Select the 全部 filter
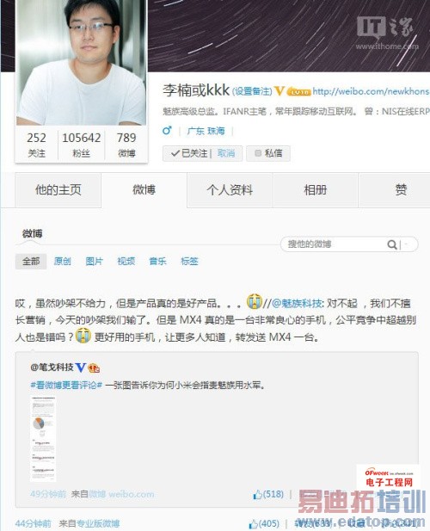430x531 pixels. pyautogui.click(x=31, y=261)
